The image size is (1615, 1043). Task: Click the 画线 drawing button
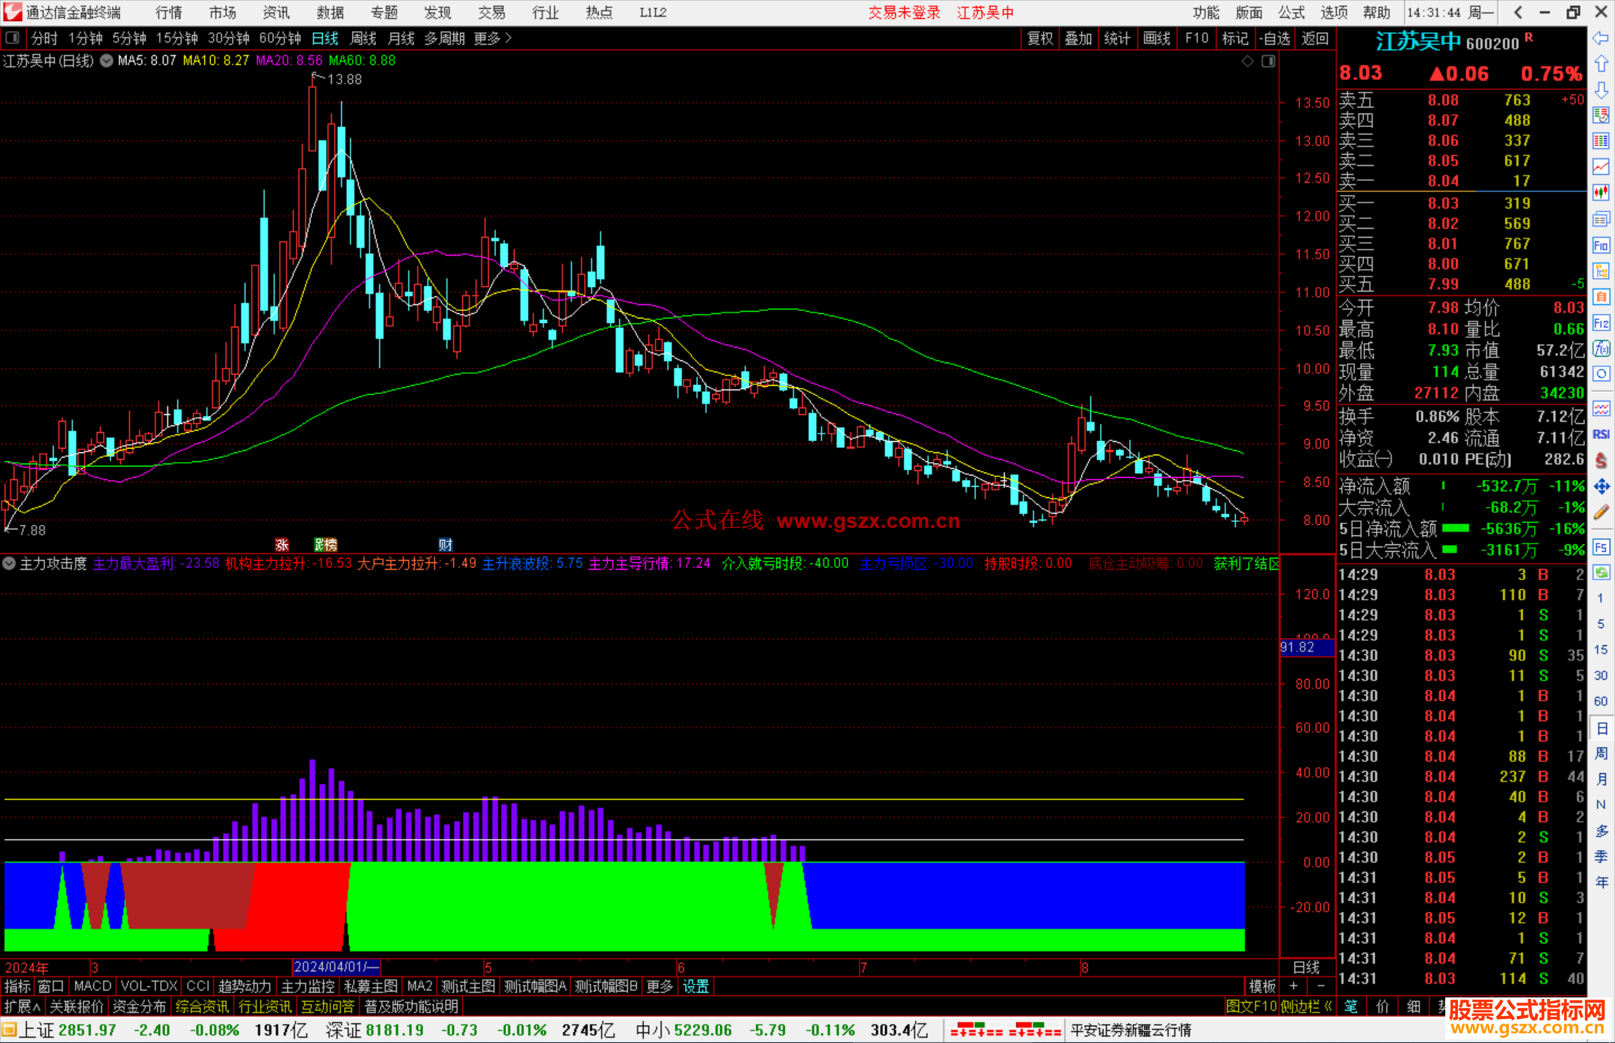1157,38
